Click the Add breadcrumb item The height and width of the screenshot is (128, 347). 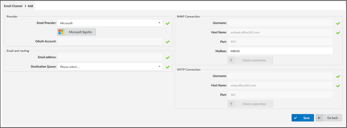(30, 6)
